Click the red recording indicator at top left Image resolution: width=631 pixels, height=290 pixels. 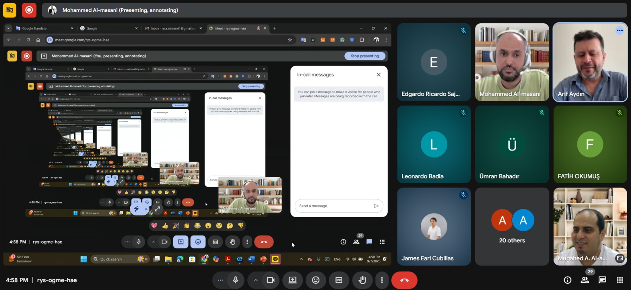29,10
